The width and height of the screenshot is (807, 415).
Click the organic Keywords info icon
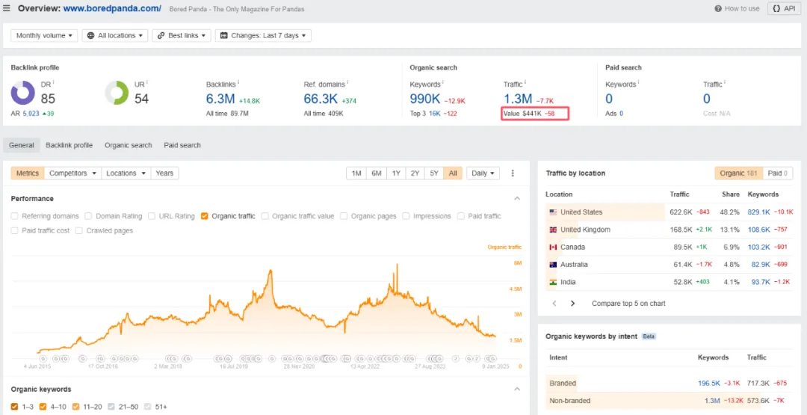pyautogui.click(x=442, y=82)
